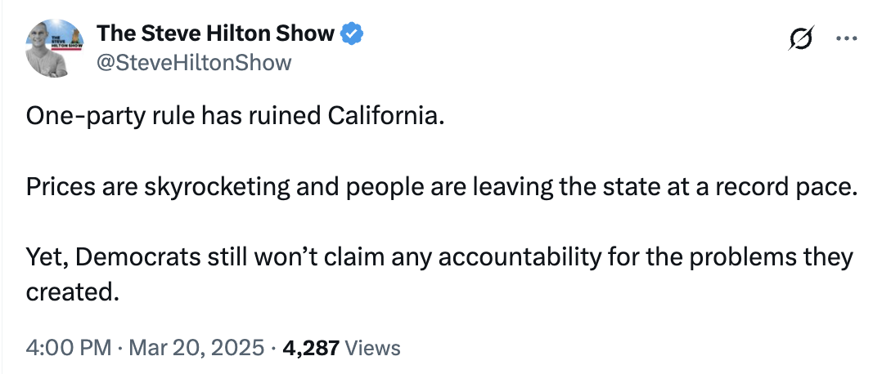
Task: Click the word 'skyrocketing' in the post
Action: pos(217,188)
